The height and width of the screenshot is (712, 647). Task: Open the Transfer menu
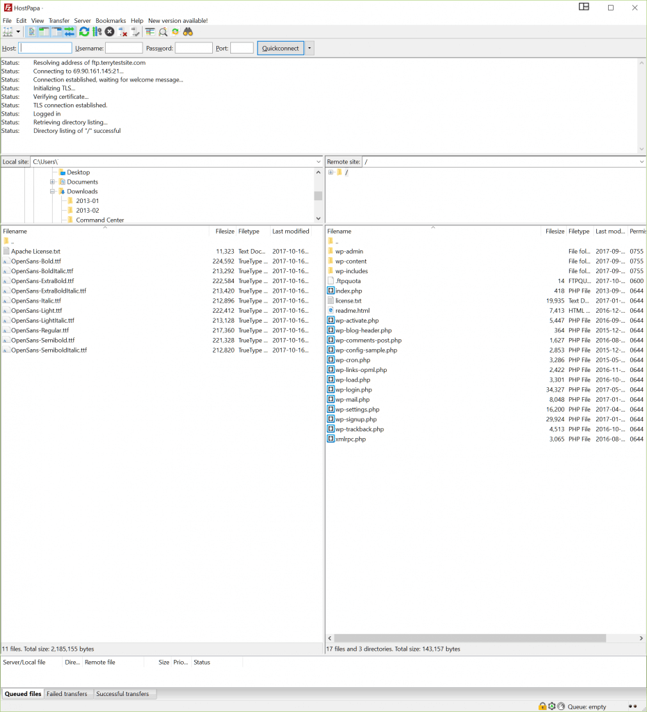[x=58, y=20]
